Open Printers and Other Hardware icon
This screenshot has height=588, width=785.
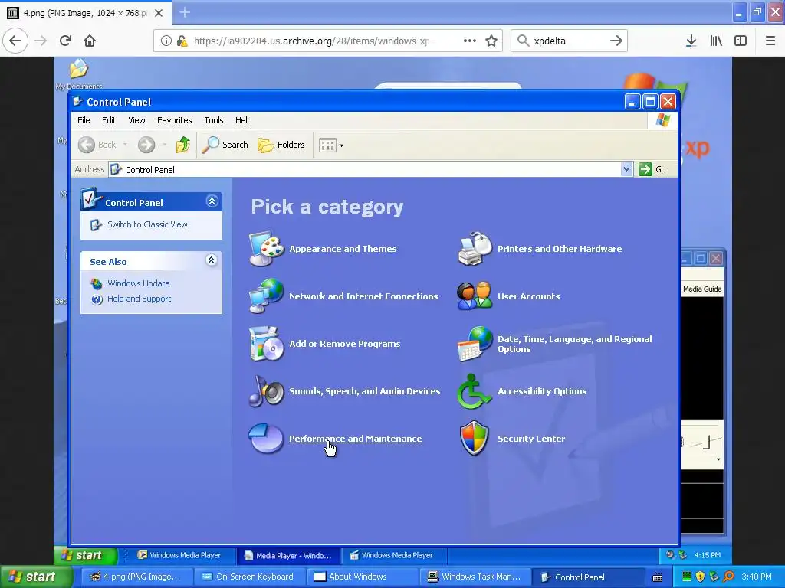pos(475,249)
